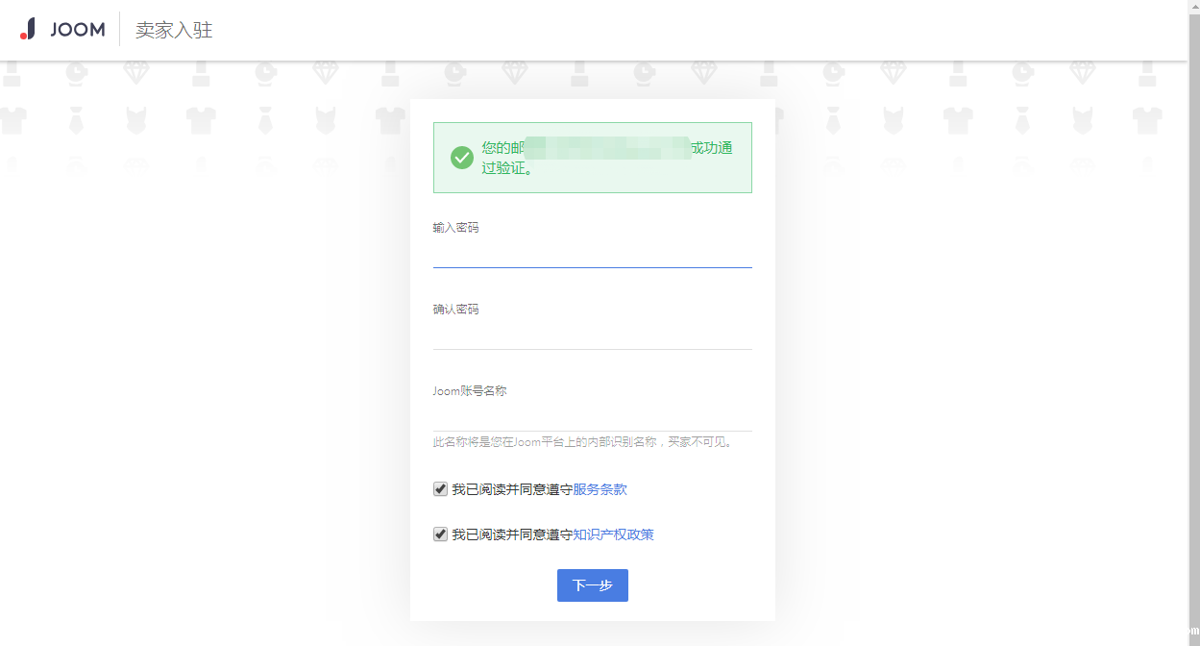Viewport: 1200px width, 646px height.
Task: Open the 知识产权政策 link
Action: click(614, 534)
